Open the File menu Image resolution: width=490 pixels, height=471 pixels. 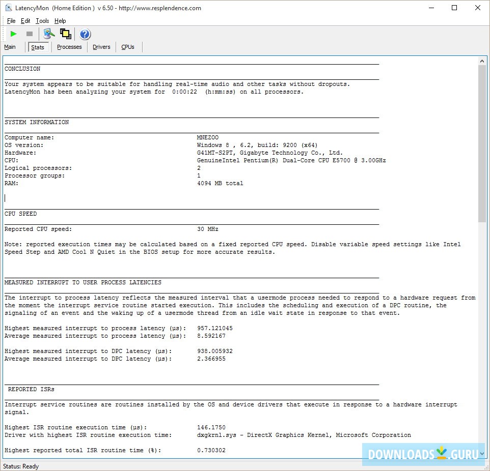(x=11, y=21)
